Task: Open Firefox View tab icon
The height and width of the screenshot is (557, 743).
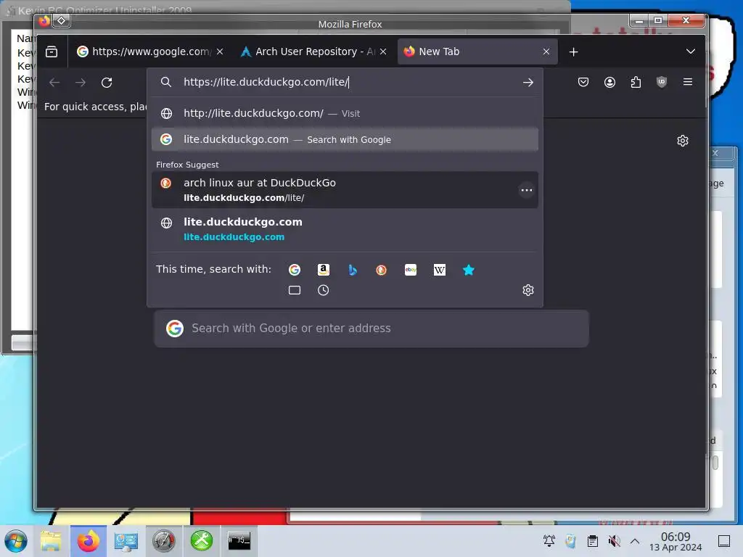Action: 52,51
